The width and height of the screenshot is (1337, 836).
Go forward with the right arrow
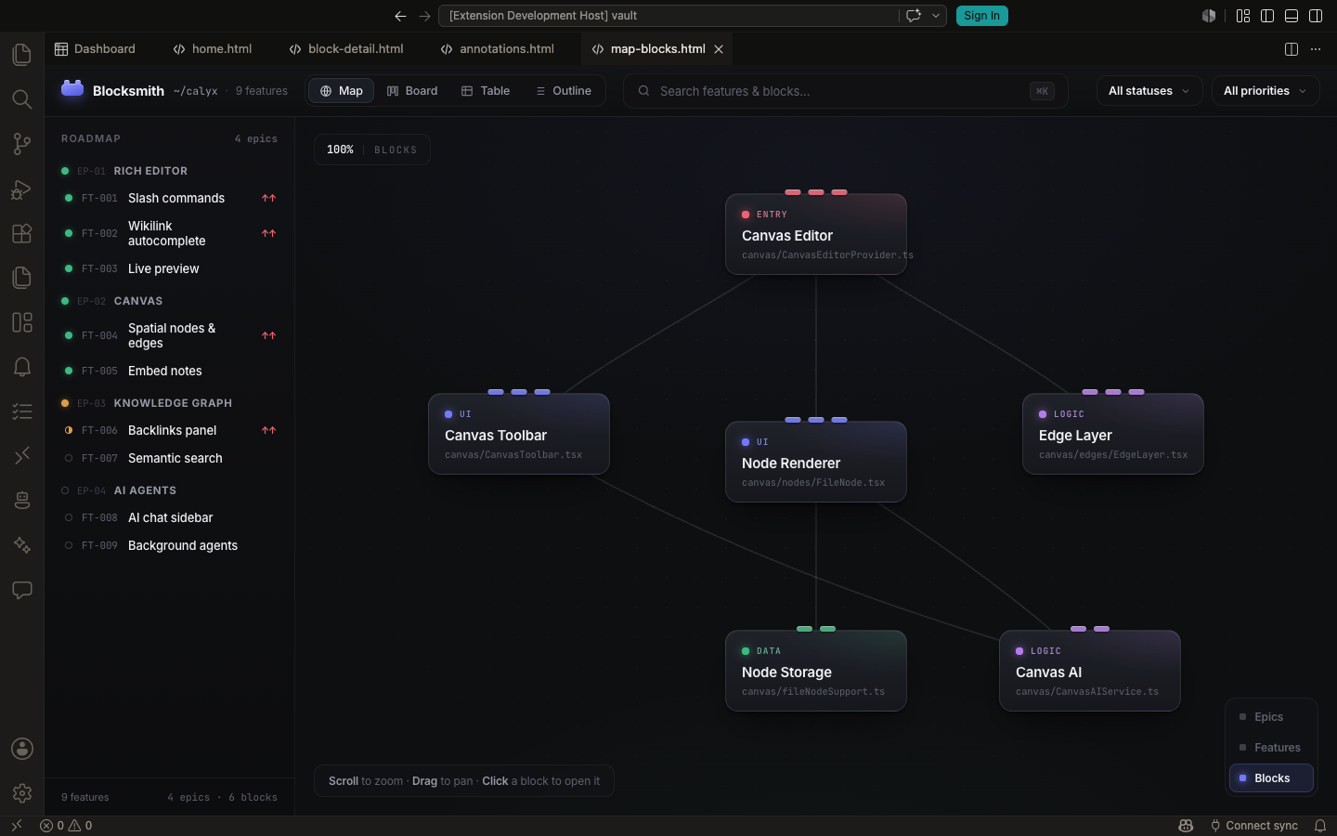click(x=424, y=16)
